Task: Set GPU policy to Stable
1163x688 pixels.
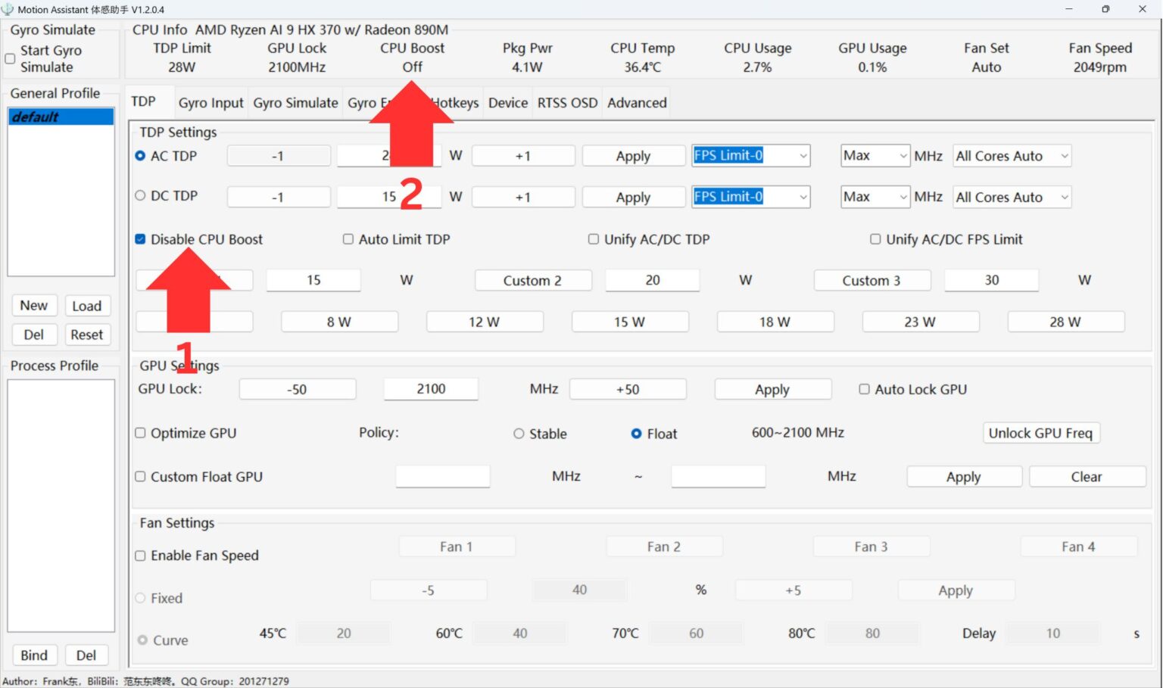Action: coord(519,434)
